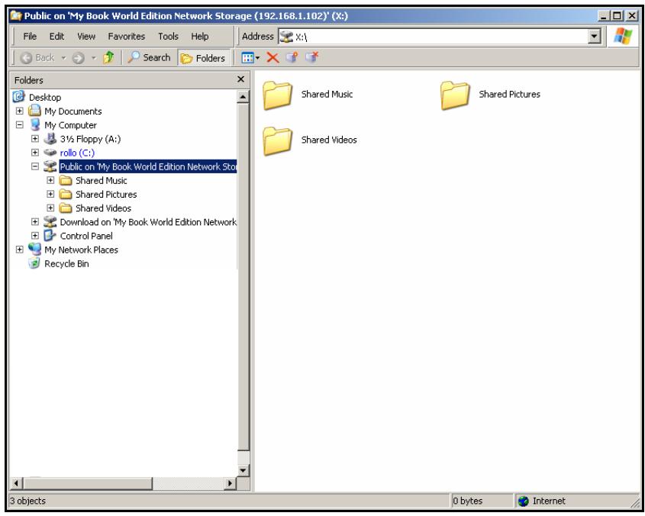This screenshot has height=516, width=645.
Task: Go up one folder level
Action: click(108, 57)
